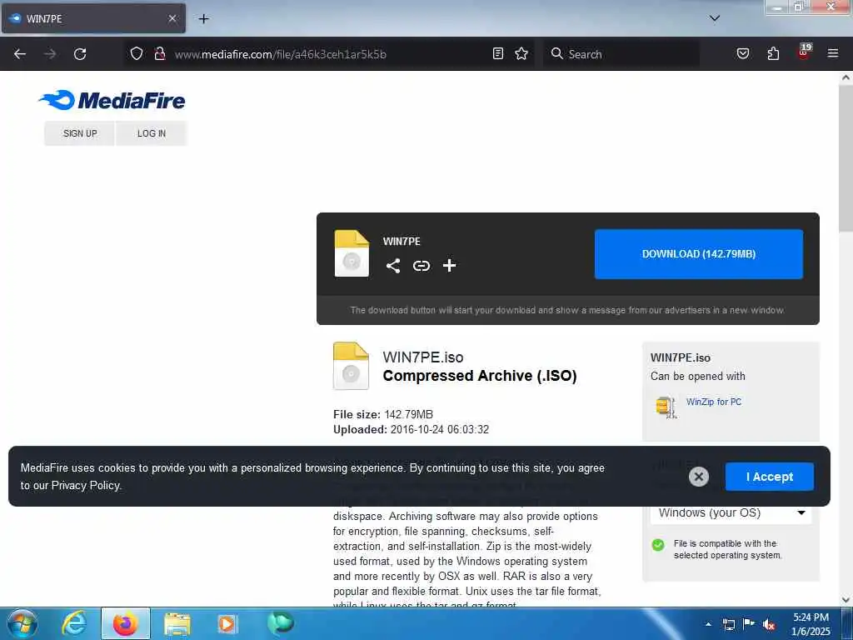Select the WIN7PE browser tab

pos(93,18)
